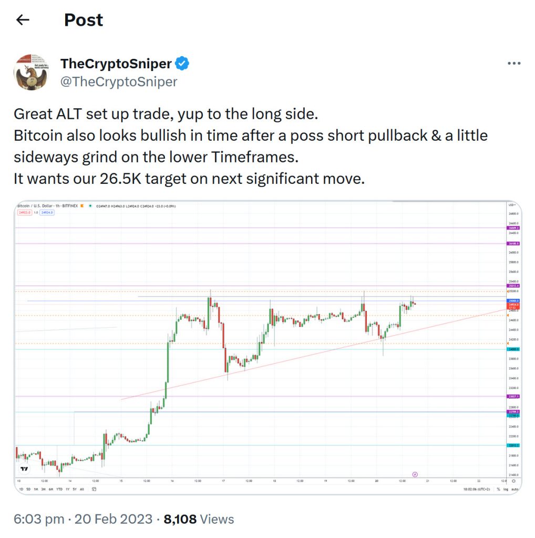Open the @TheCryptoSniper handle link
Viewport: 535px width, 538px height.
pyautogui.click(x=119, y=81)
